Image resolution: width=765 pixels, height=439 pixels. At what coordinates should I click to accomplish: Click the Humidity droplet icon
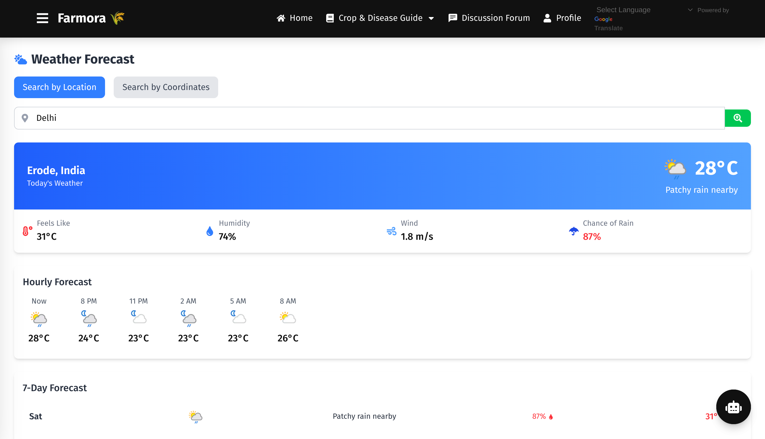click(x=210, y=231)
